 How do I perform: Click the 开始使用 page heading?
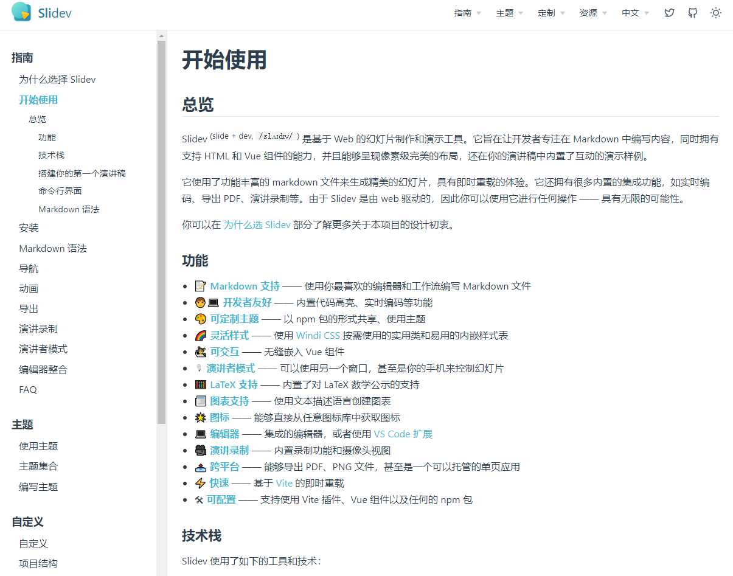pyautogui.click(x=224, y=60)
